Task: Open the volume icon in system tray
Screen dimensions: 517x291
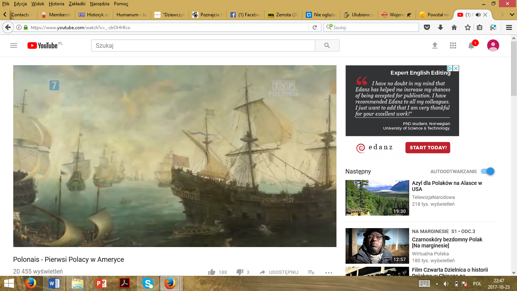Action: point(446,283)
